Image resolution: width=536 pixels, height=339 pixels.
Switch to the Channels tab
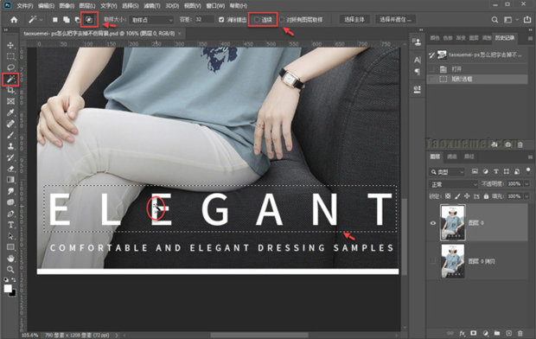tap(452, 157)
